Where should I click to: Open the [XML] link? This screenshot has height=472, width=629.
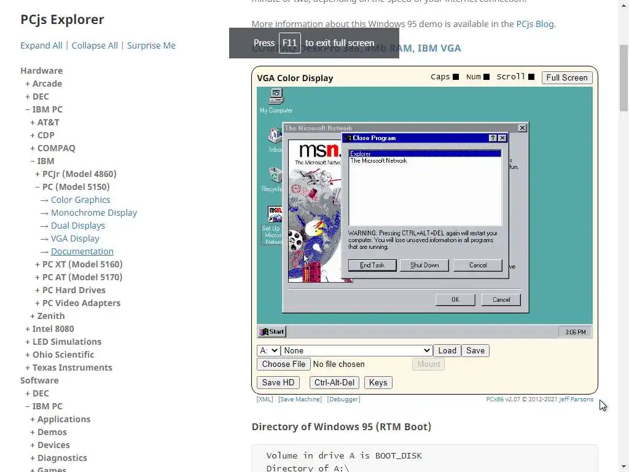(265, 399)
